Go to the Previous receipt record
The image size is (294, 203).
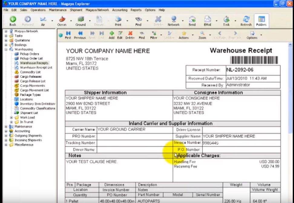80,35
